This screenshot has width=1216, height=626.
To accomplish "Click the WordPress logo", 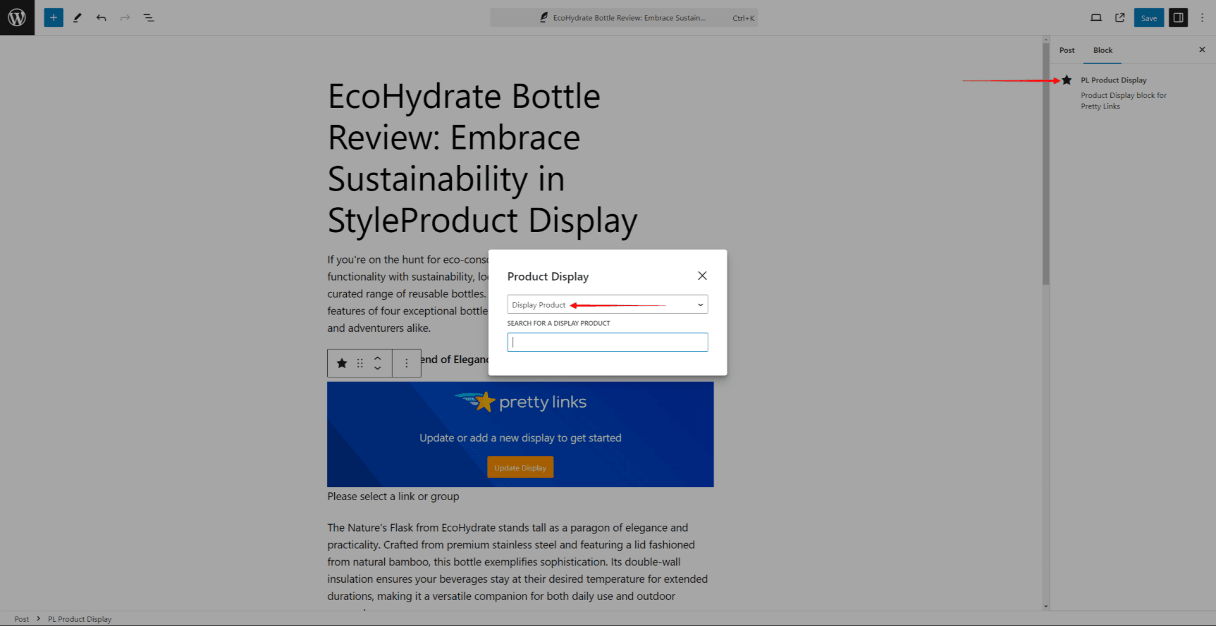I will click(x=17, y=17).
